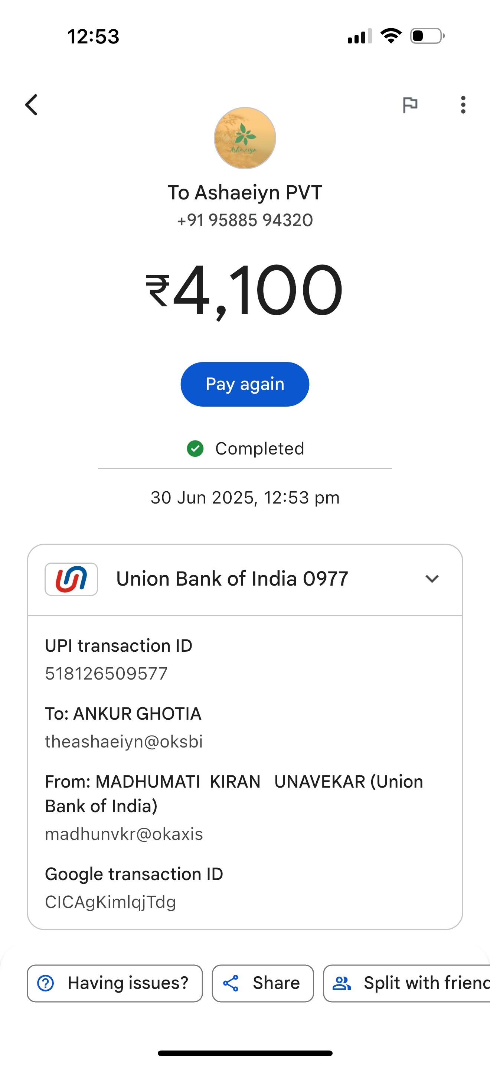This screenshot has width=490, height=1065.
Task: Open Having issues? help option
Action: [x=115, y=984]
